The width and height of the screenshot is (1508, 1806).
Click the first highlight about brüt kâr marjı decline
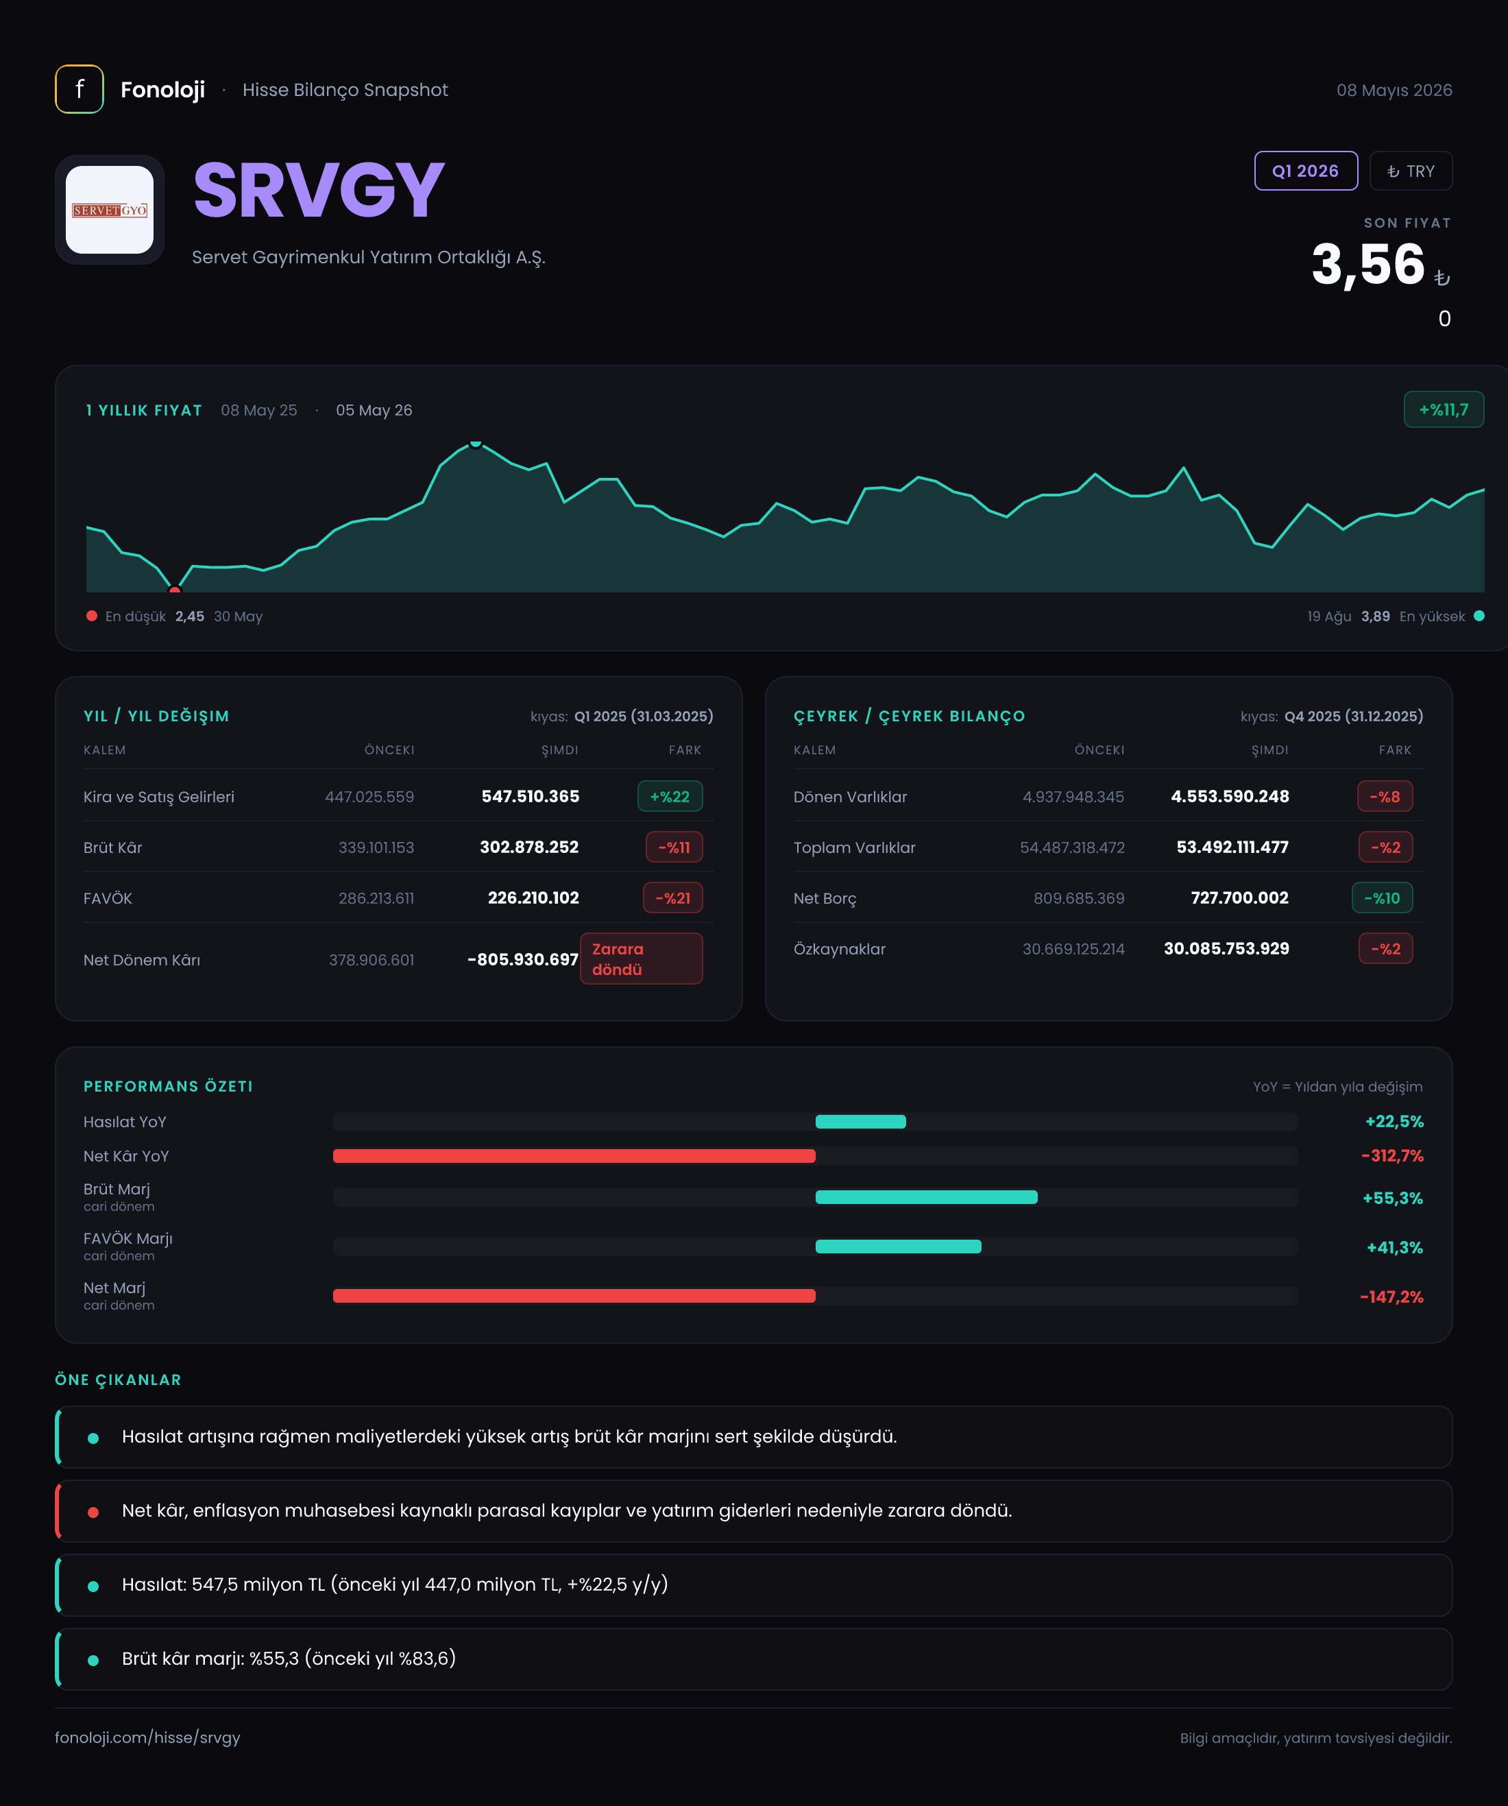click(754, 1437)
